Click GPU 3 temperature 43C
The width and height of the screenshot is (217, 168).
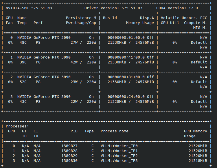tap(23, 101)
